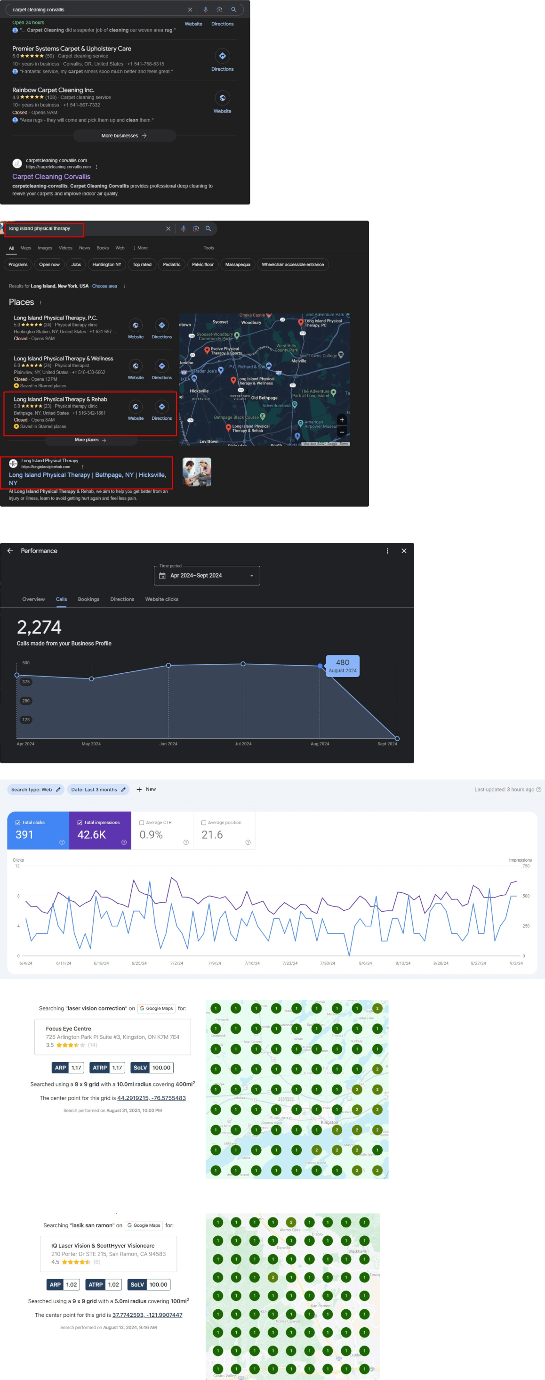
Task: Select the Pediatric filter chip
Action: point(172,265)
